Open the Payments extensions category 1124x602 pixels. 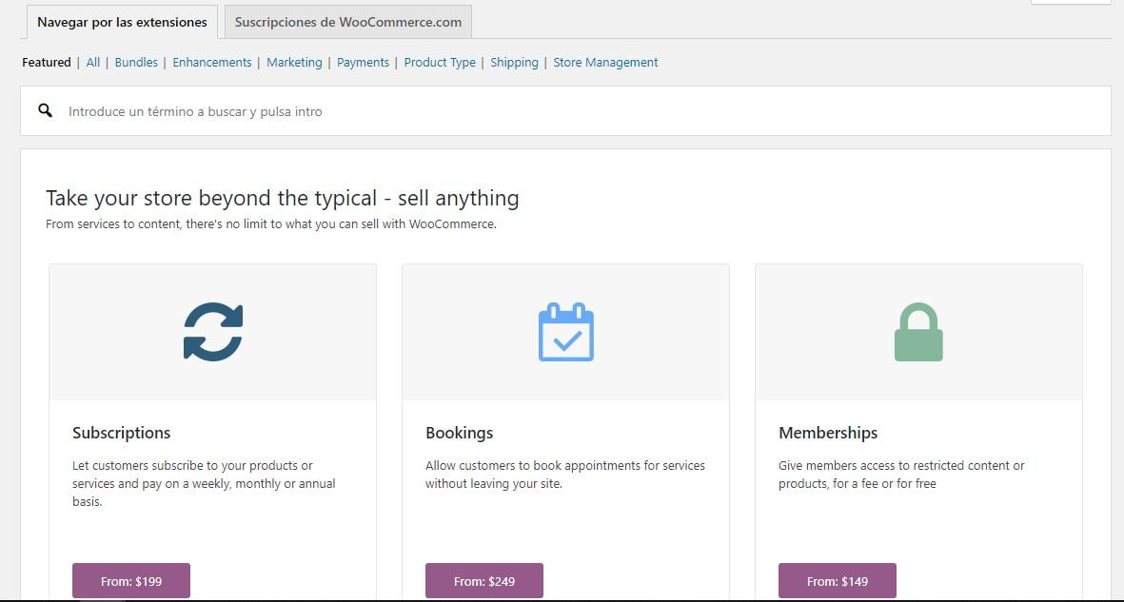click(x=363, y=62)
